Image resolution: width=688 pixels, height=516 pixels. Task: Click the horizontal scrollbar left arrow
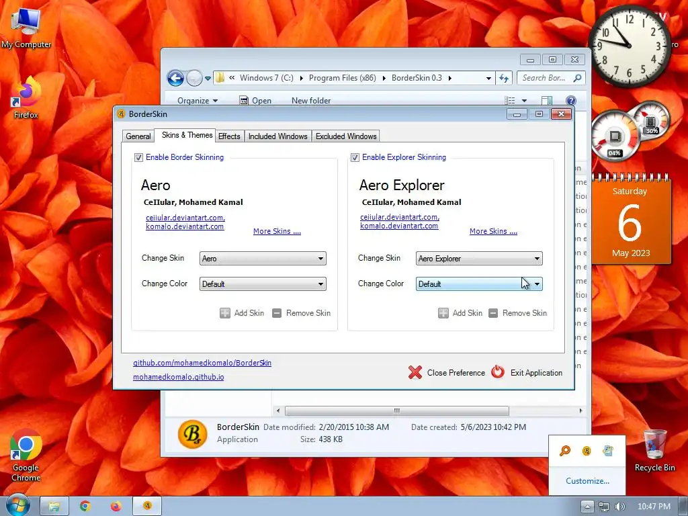click(x=277, y=411)
